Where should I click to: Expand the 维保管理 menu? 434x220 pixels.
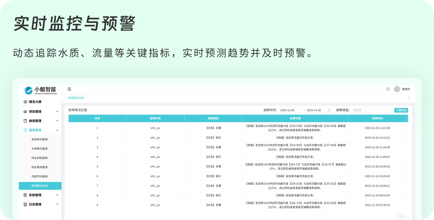pos(41,121)
